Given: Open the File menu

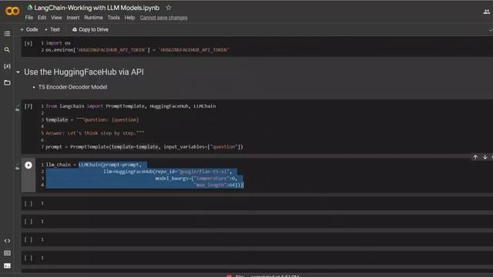Looking at the screenshot, I should (29, 18).
